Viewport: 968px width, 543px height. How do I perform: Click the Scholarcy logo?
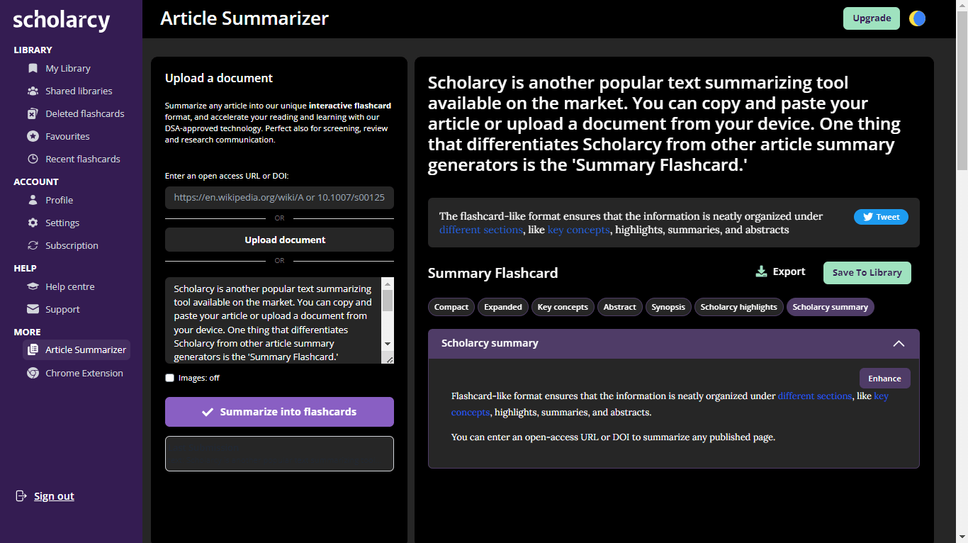62,20
